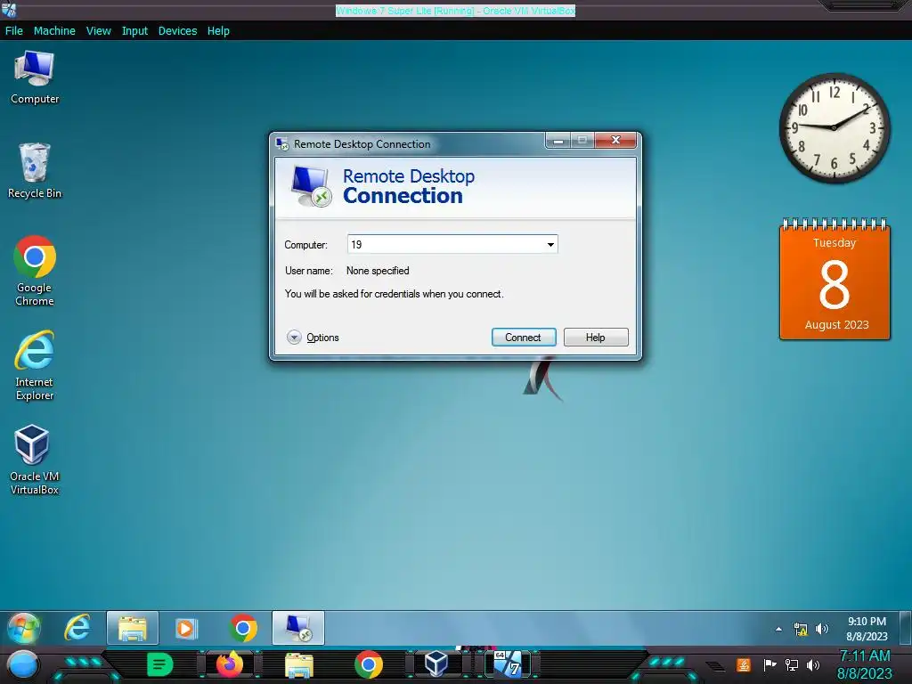Click Java tray icon in host tray
The image size is (912, 684).
(744, 664)
